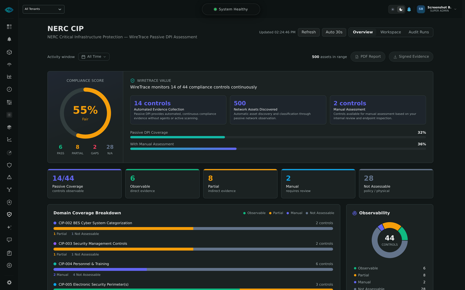465x290 pixels.
Task: Toggle Auto 30s refresh
Action: coord(334,32)
